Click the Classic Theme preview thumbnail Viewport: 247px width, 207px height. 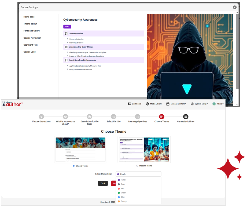pyautogui.click(x=80, y=149)
